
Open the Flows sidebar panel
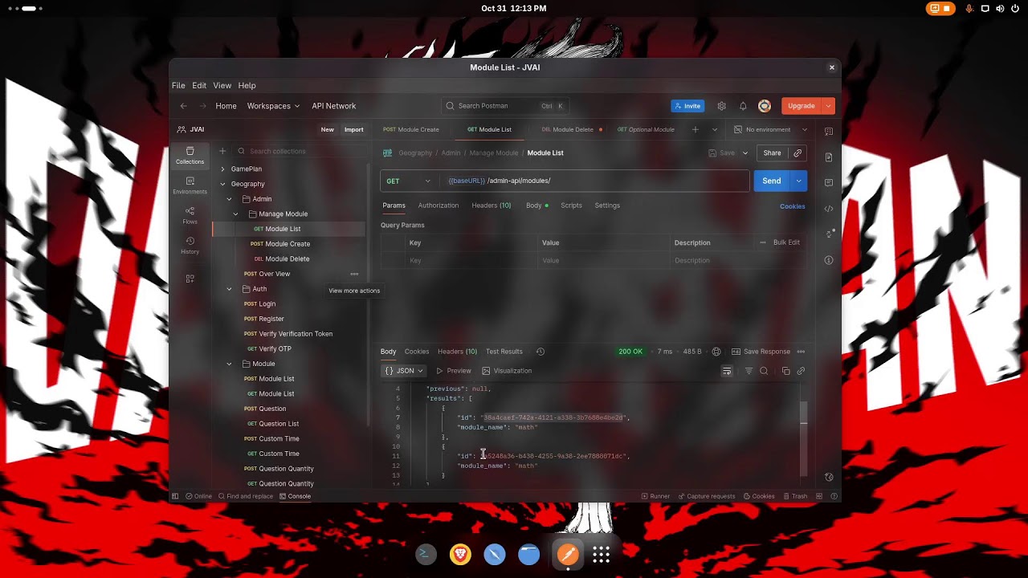(190, 215)
